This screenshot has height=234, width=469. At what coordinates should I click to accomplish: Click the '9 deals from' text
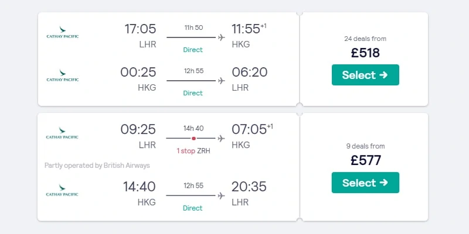click(x=365, y=146)
